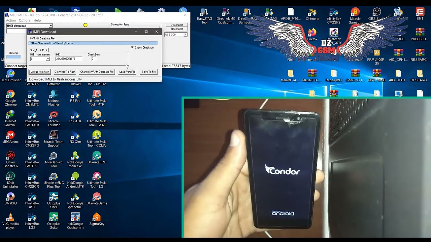Open Octoplus Suite desktop icon
The width and height of the screenshot is (431, 242).
(54, 221)
